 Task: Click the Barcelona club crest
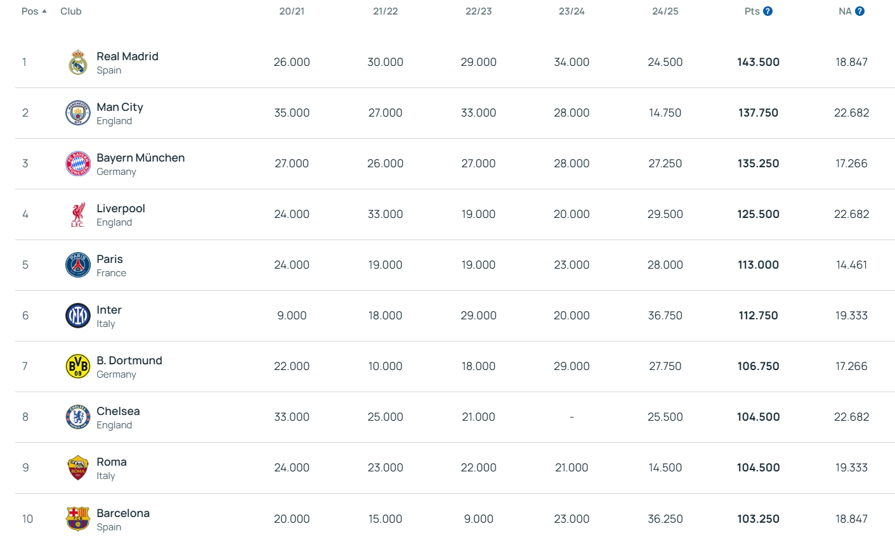[78, 519]
